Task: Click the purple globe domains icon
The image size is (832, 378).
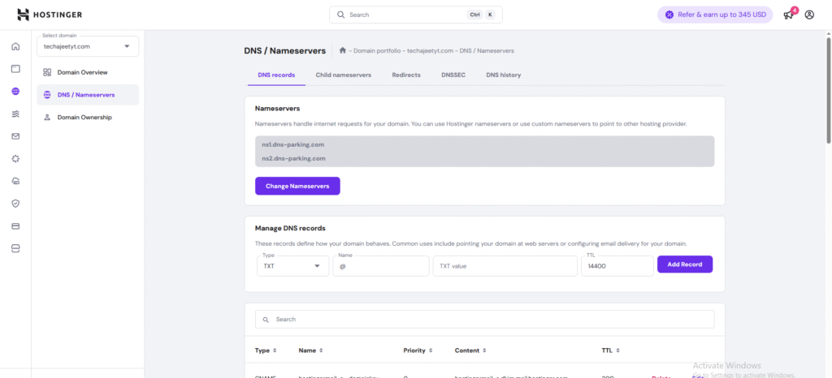Action: pyautogui.click(x=15, y=91)
